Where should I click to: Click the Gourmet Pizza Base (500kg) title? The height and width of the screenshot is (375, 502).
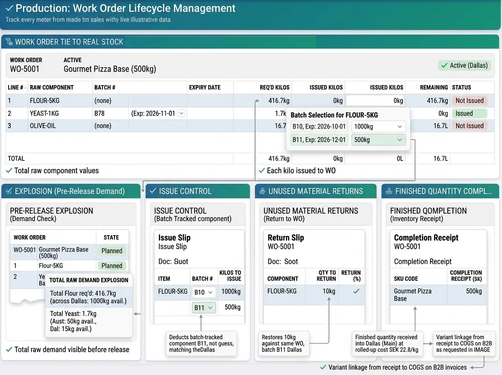pyautogui.click(x=110, y=69)
